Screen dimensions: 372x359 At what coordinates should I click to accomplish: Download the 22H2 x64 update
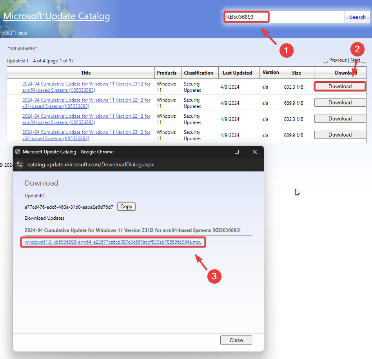point(340,102)
